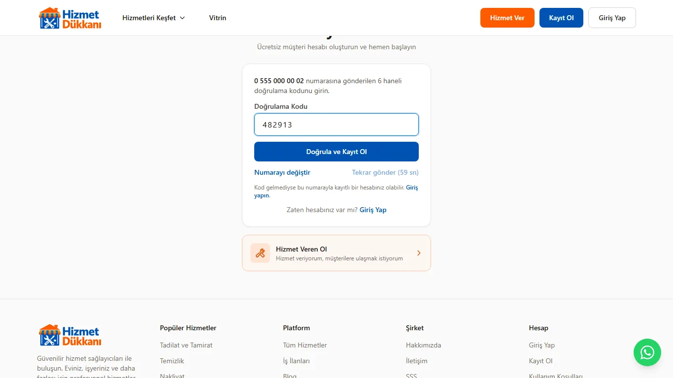Click the orange Hizmet Ver button
Image resolution: width=673 pixels, height=378 pixels.
pos(507,18)
